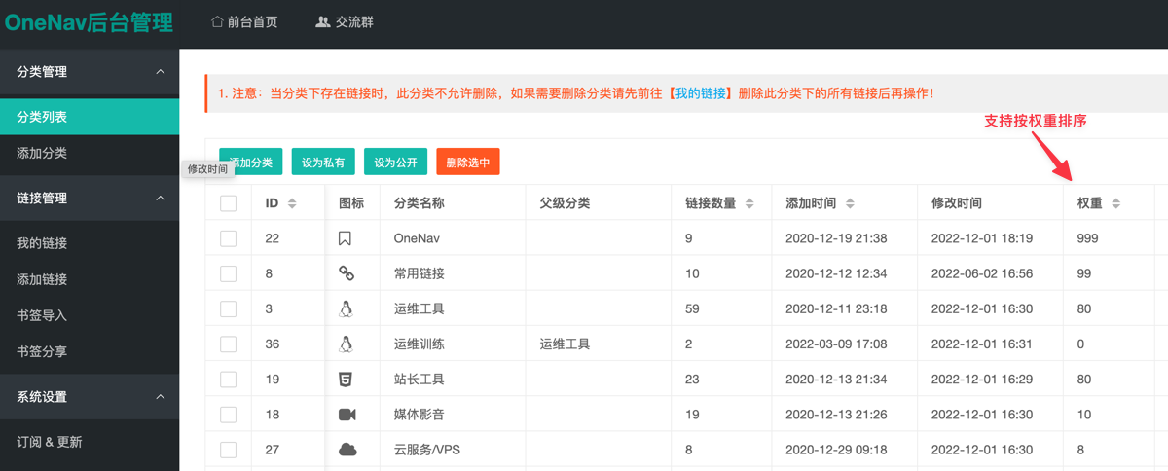Sort by 权重 using its sort arrows

point(1116,203)
